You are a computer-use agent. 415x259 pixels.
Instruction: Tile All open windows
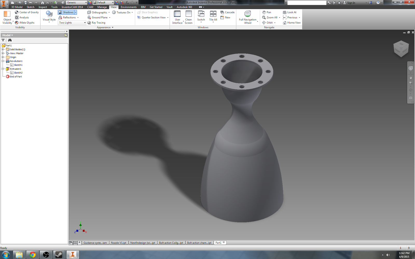[x=213, y=16]
